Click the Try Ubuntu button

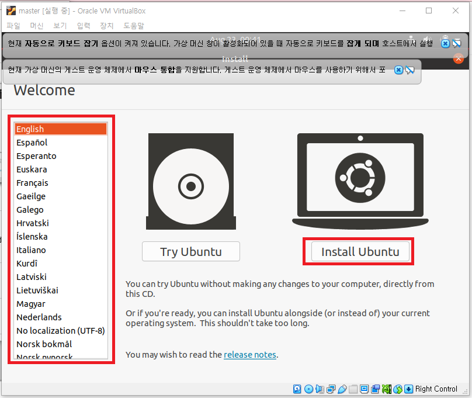(x=191, y=251)
